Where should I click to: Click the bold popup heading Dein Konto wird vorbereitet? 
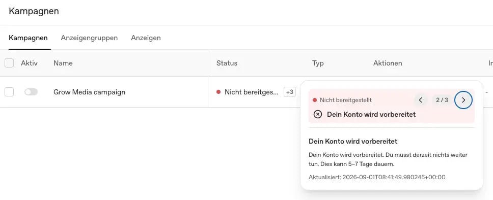(353, 142)
